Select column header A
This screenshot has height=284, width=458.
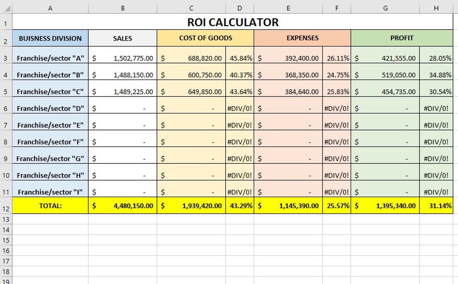(50, 8)
